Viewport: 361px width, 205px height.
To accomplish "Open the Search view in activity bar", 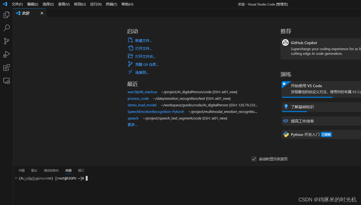I will (x=7, y=28).
